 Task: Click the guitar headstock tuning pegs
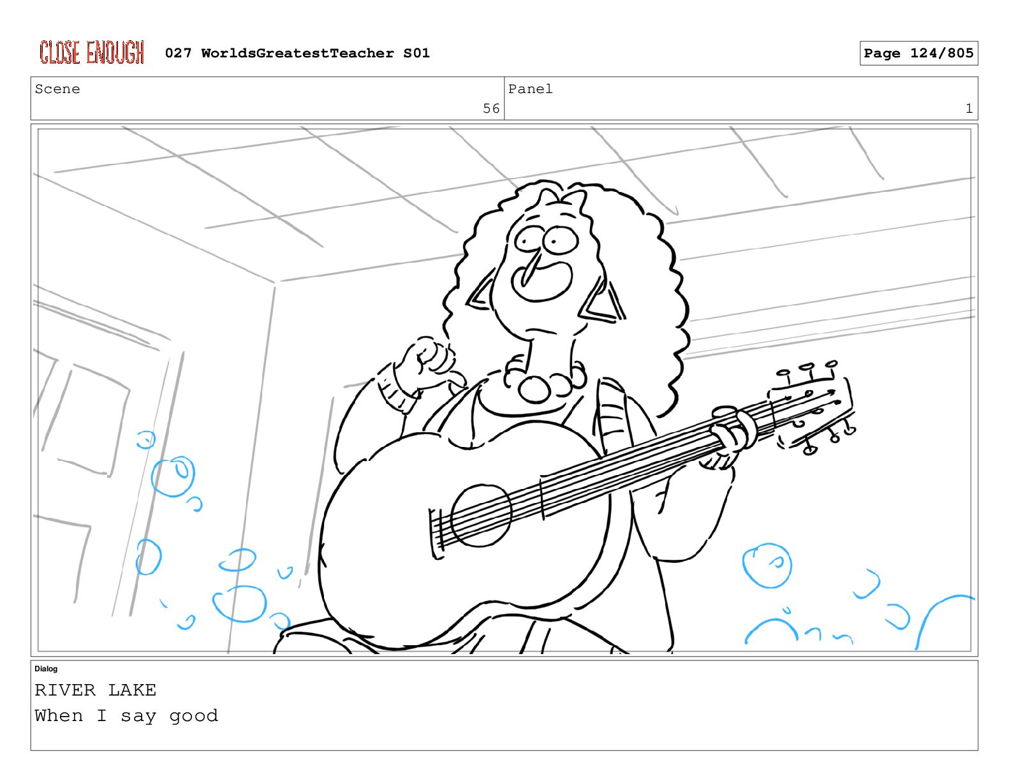(813, 406)
